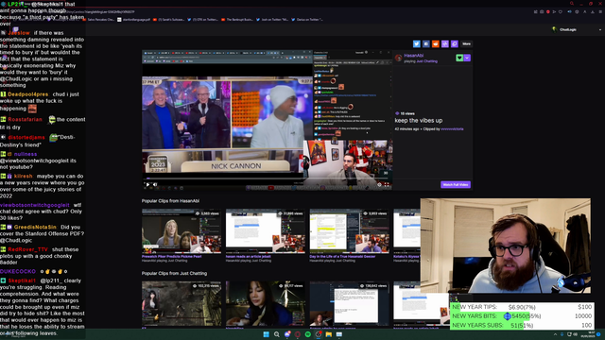
Task: Follow HasanAbi with the heart button
Action: (459, 58)
